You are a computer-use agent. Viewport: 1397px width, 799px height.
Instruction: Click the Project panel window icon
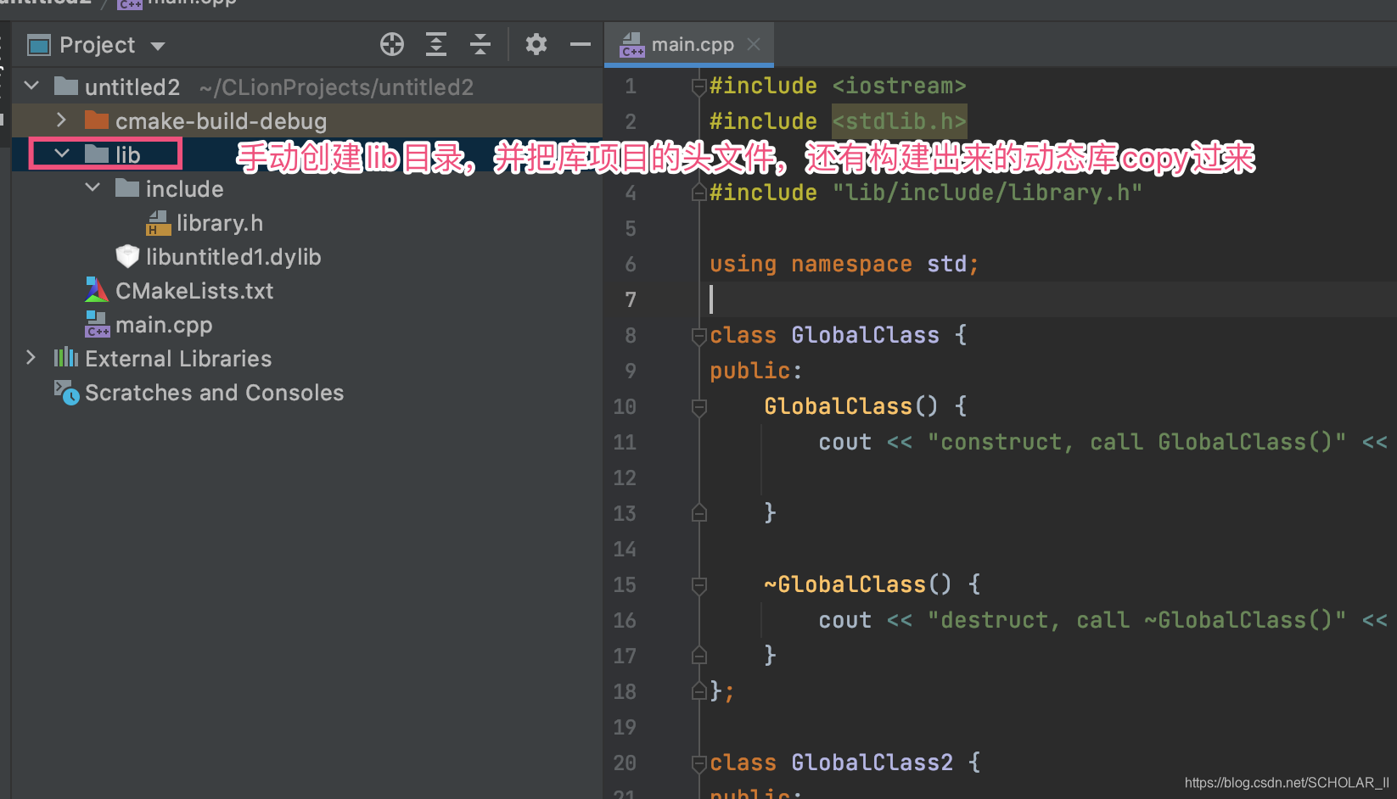tap(39, 45)
